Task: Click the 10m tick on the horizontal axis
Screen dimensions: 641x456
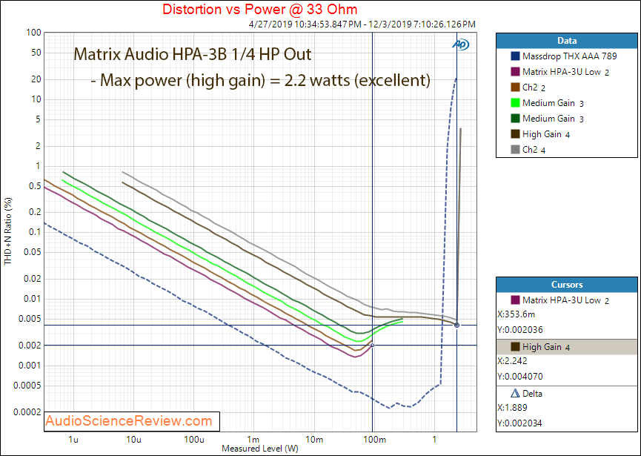Action: 314,440
